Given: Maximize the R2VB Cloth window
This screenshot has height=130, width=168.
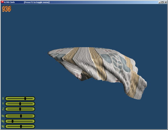Looking at the screenshot, I should 163,2.
